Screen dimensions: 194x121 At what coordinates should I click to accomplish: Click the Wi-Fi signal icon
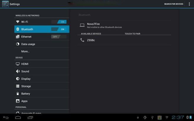[x=18, y=22]
